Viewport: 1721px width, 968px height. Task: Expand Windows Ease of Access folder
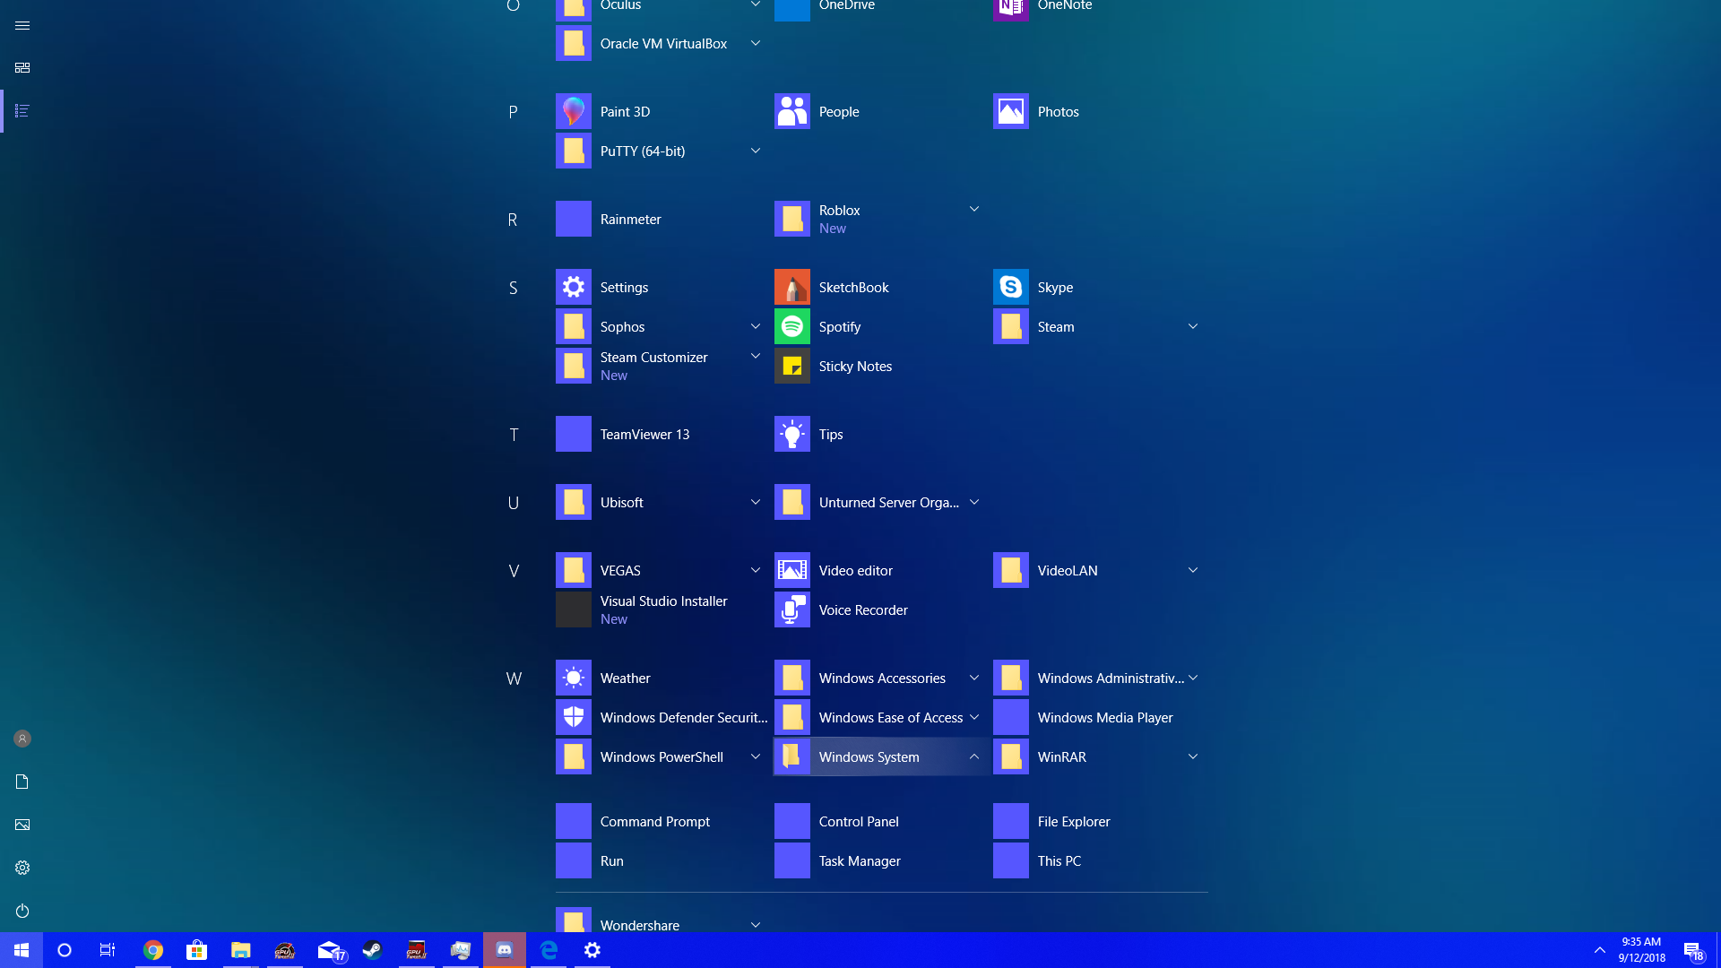[974, 717]
